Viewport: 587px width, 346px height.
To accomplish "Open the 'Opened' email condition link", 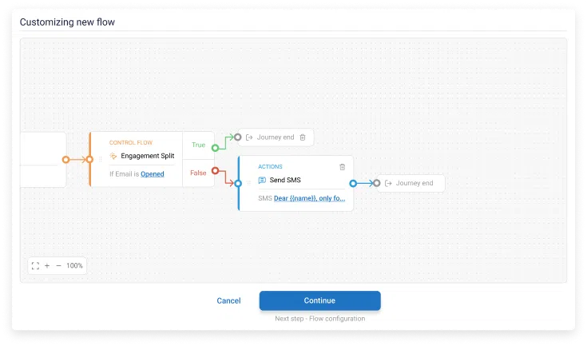I will click(x=153, y=174).
